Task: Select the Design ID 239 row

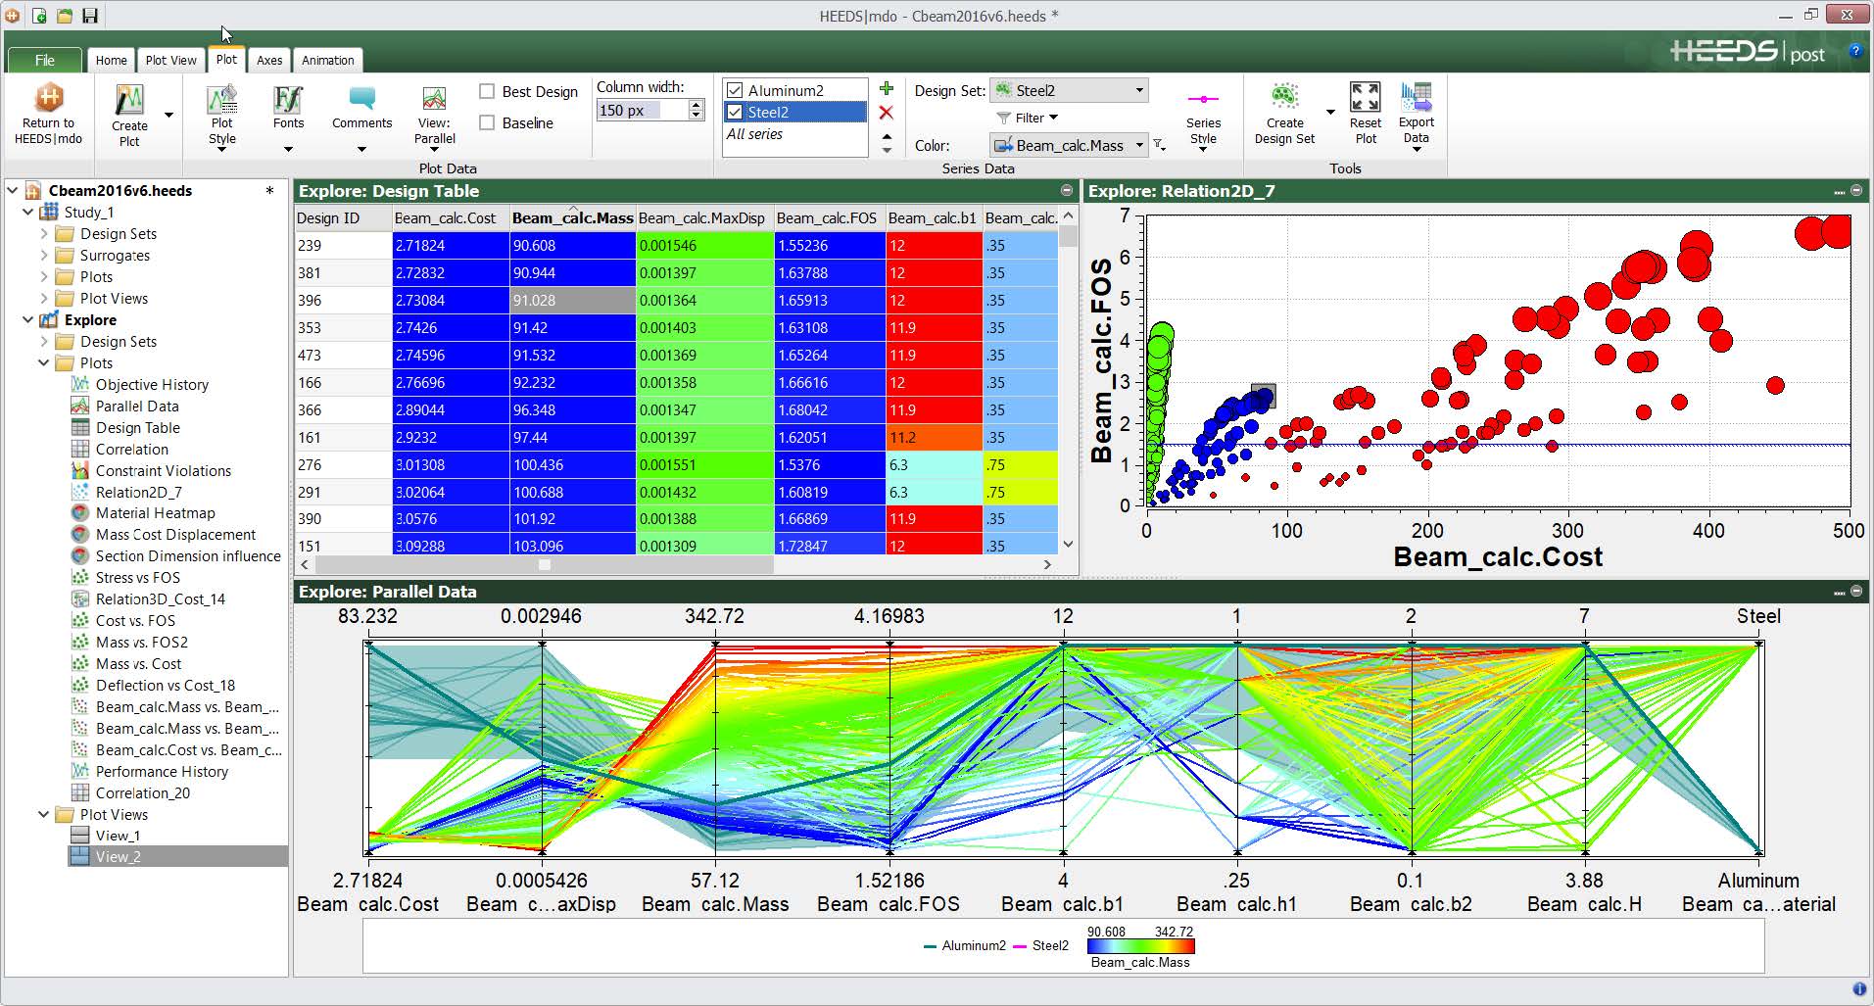Action: point(676,246)
